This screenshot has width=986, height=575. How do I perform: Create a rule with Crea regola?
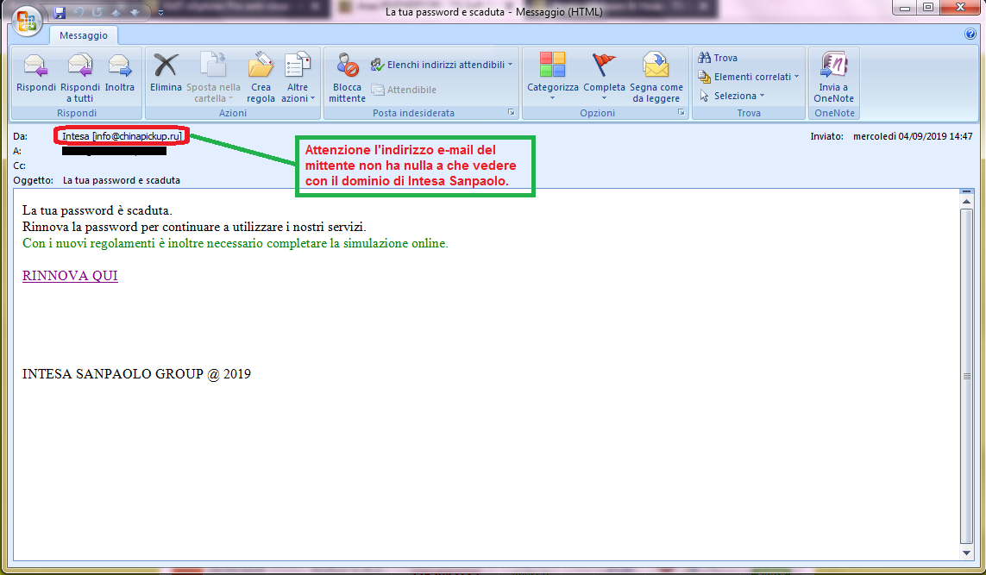(x=261, y=78)
